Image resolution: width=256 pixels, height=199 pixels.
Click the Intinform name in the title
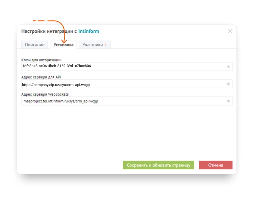(89, 31)
